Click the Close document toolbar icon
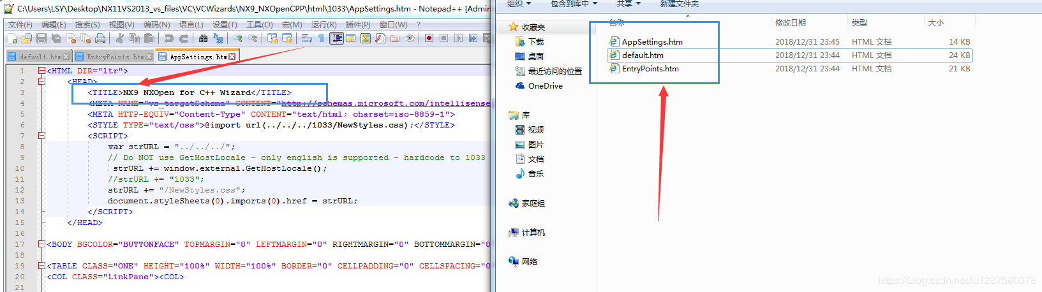This screenshot has width=1042, height=292. click(x=71, y=38)
